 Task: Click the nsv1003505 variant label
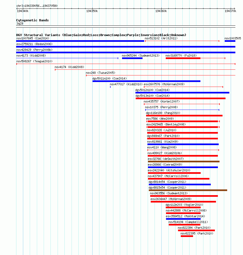(x=233, y=38)
